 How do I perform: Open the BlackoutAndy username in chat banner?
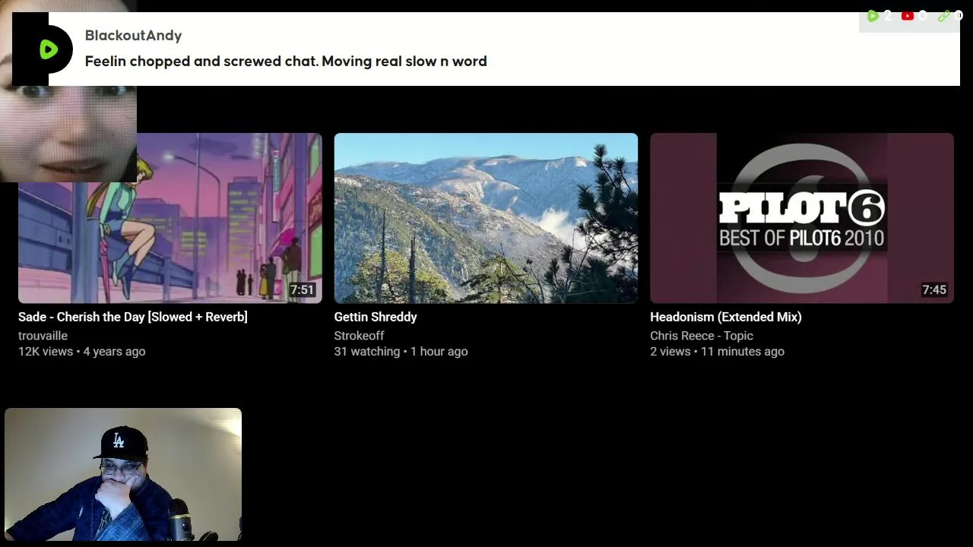(133, 36)
